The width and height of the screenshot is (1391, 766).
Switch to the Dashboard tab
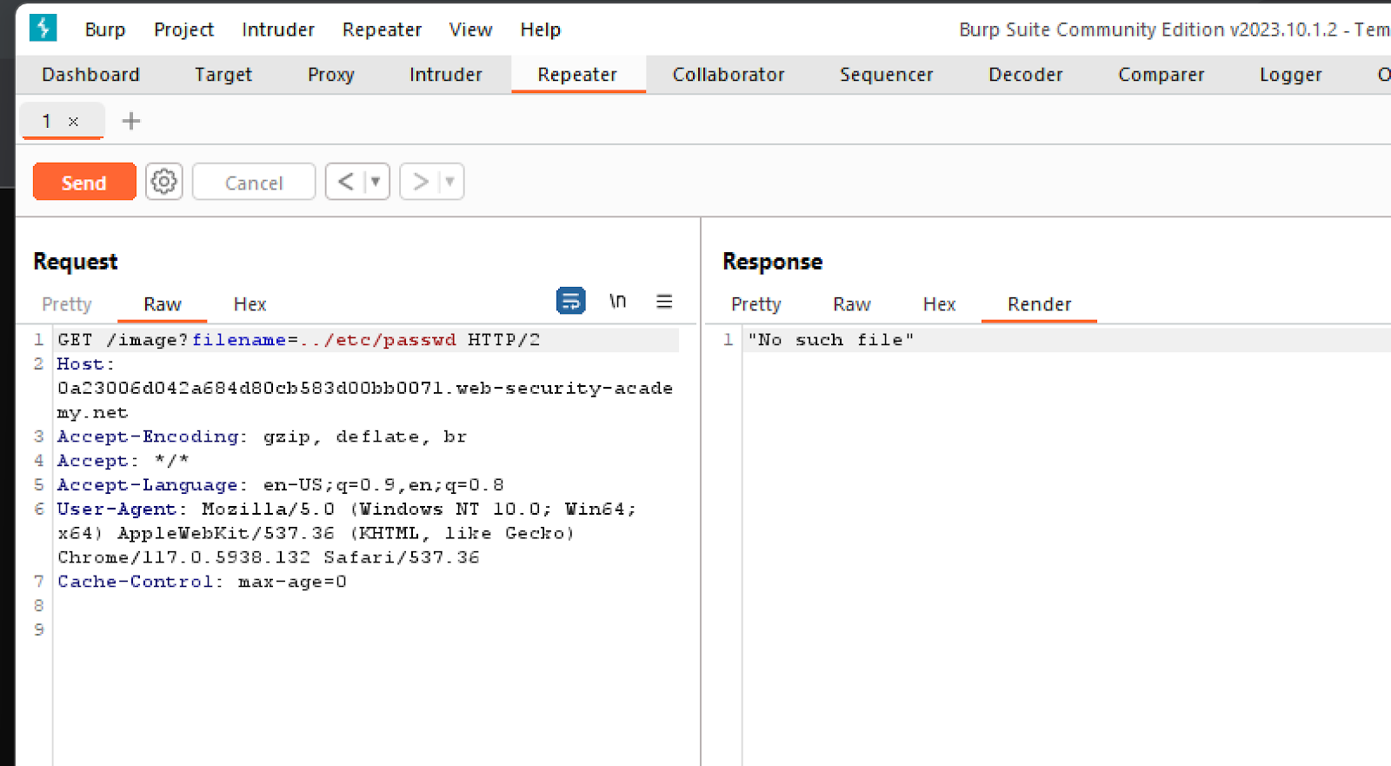[90, 75]
